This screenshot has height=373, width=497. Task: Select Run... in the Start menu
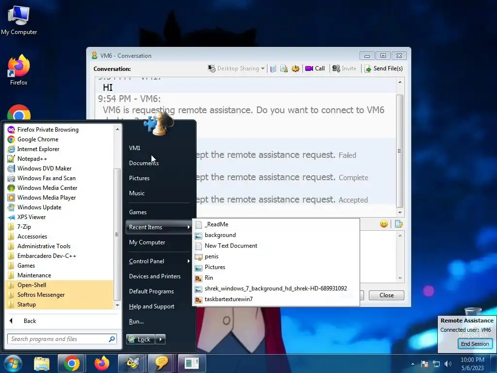(x=136, y=322)
